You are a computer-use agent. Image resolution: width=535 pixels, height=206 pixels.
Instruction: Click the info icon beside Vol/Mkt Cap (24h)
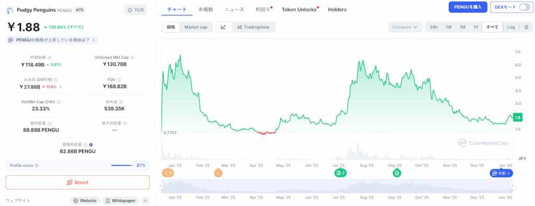coord(59,102)
